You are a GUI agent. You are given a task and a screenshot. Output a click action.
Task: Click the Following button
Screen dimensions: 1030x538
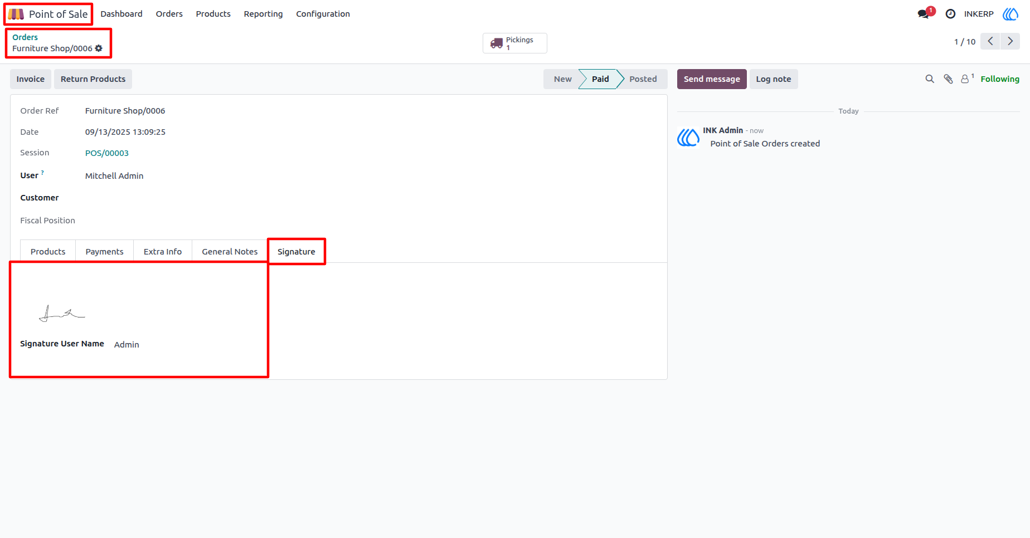click(1000, 79)
